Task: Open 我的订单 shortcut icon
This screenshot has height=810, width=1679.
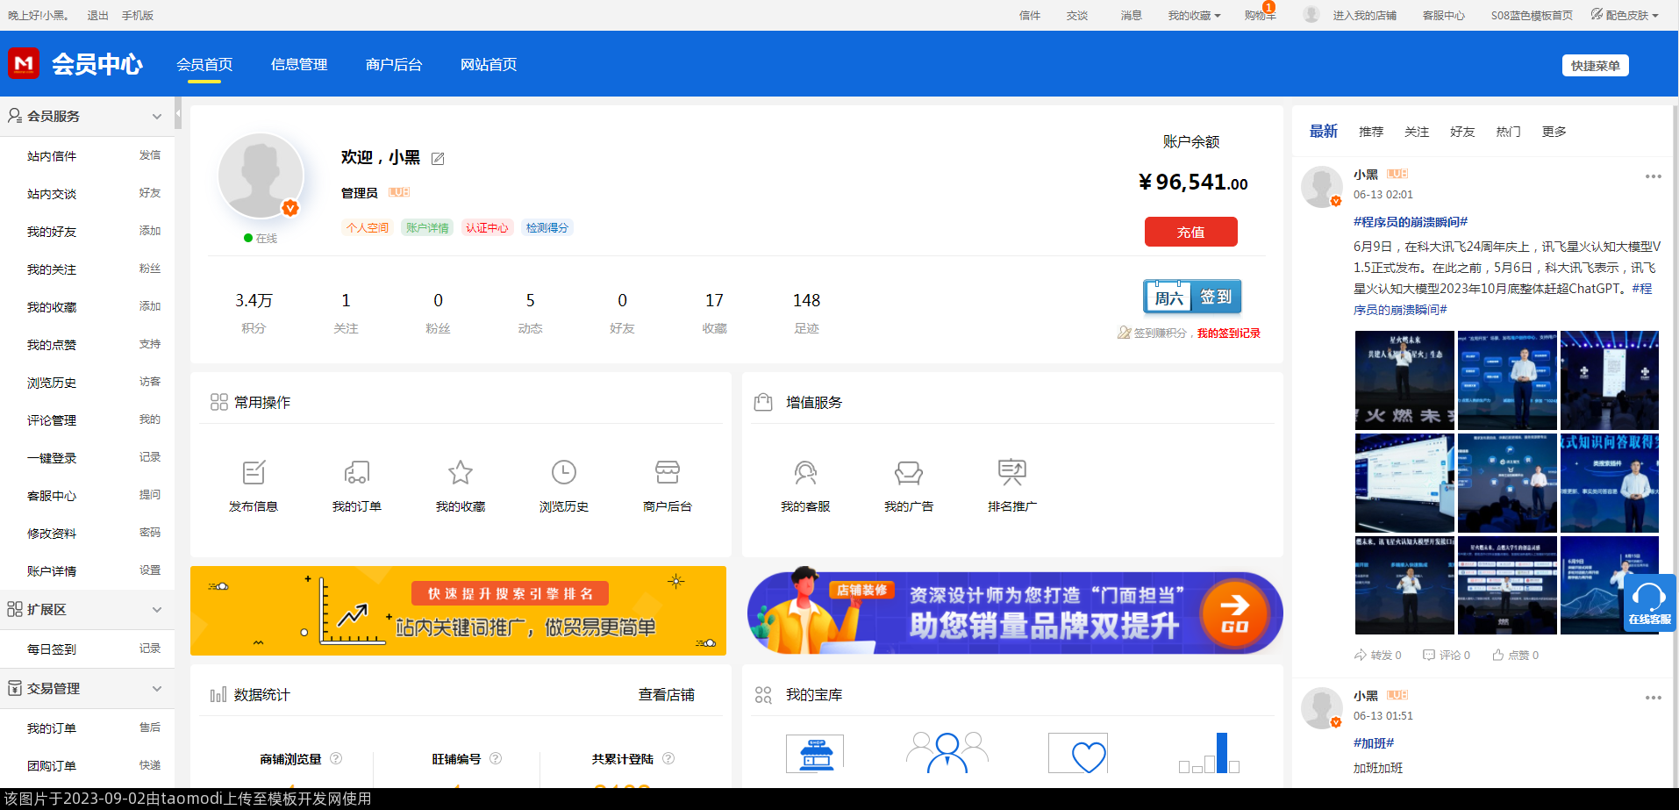Action: pos(356,472)
